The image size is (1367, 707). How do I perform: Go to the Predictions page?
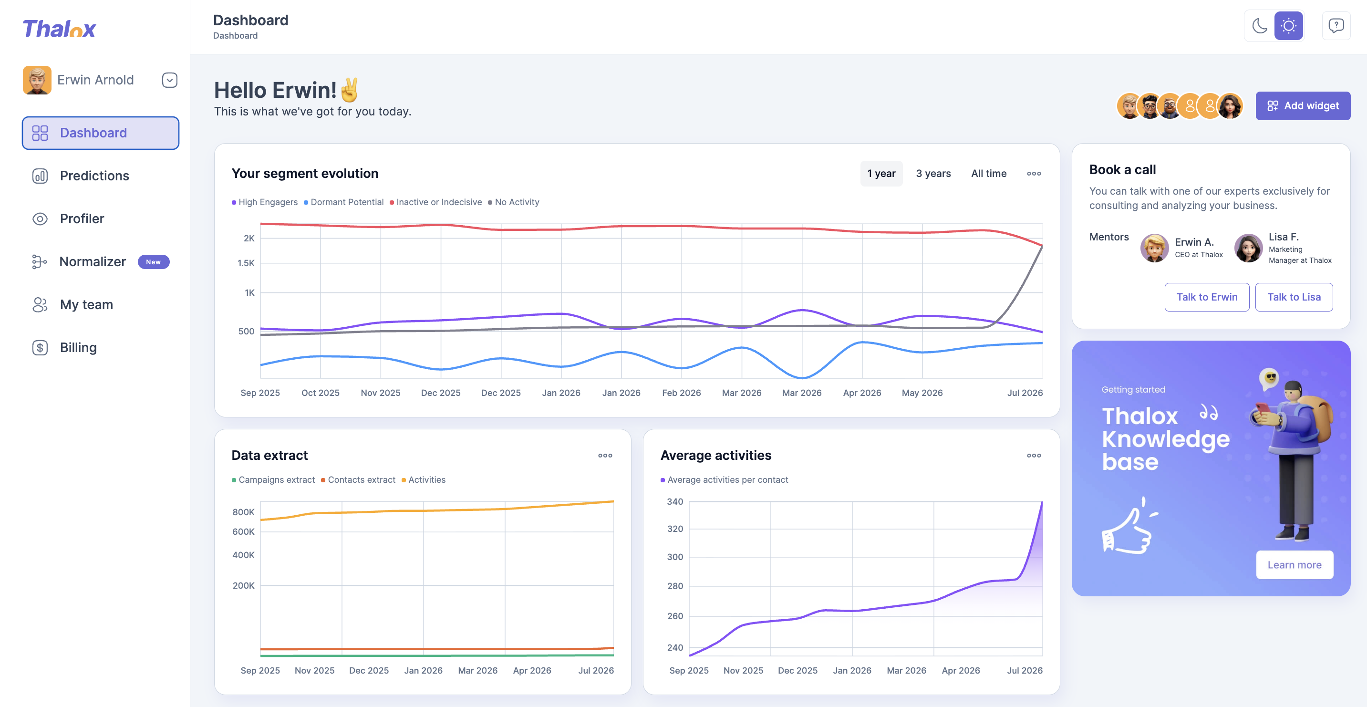pos(100,176)
